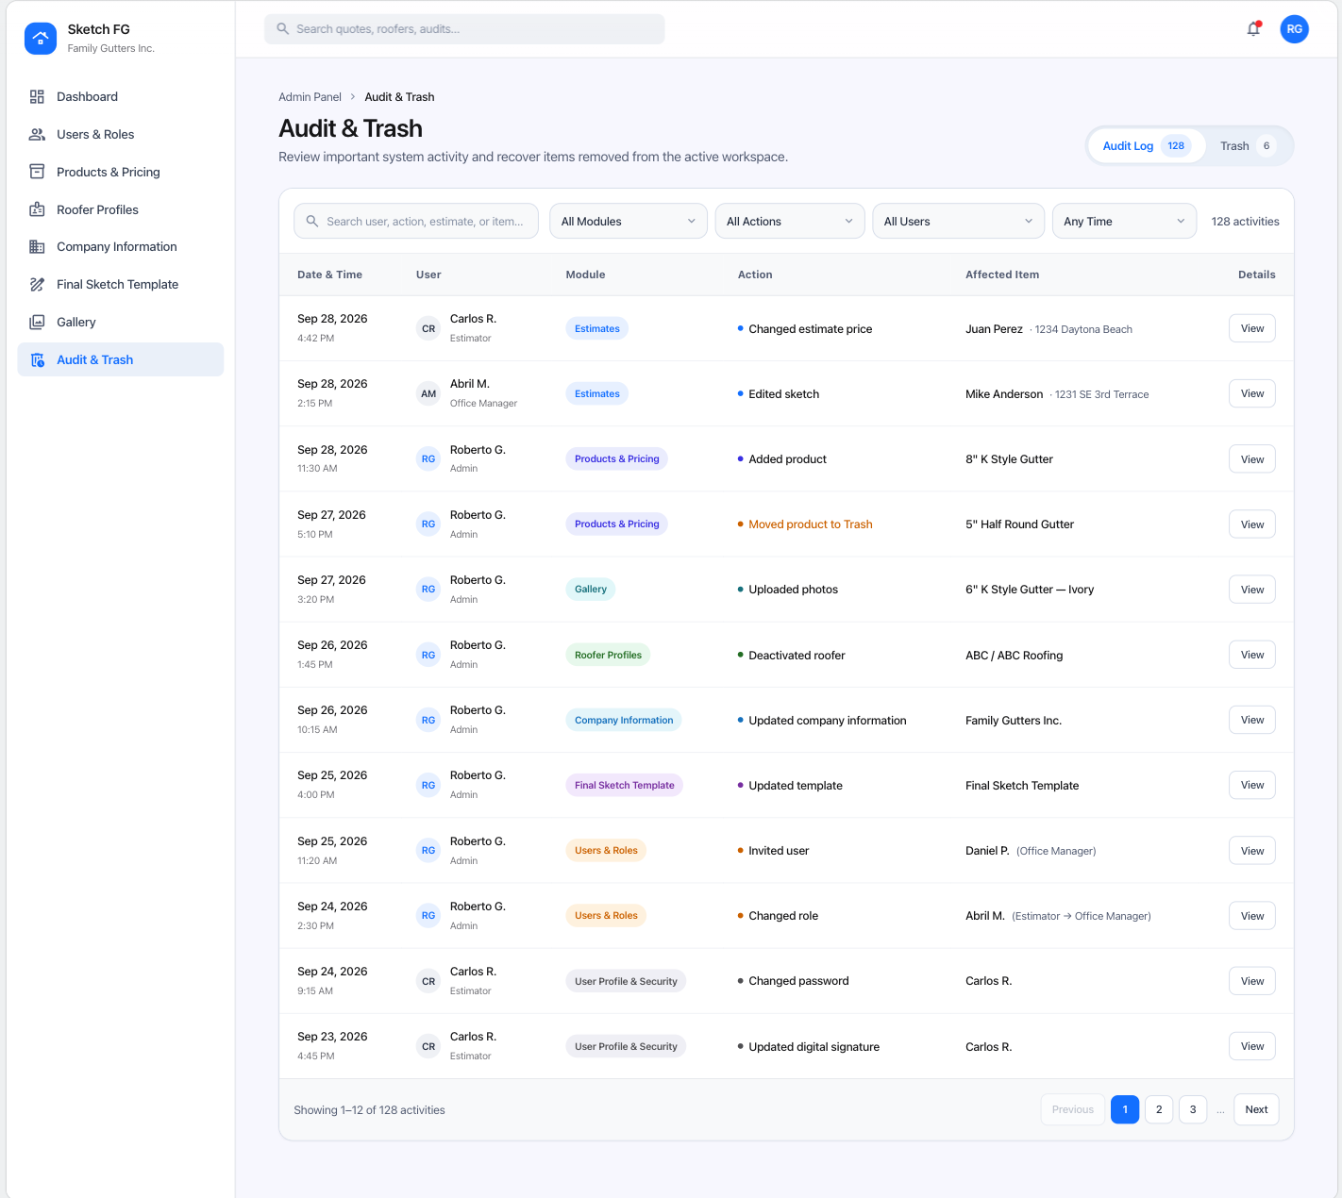Click the Gallery module tag

591,590
